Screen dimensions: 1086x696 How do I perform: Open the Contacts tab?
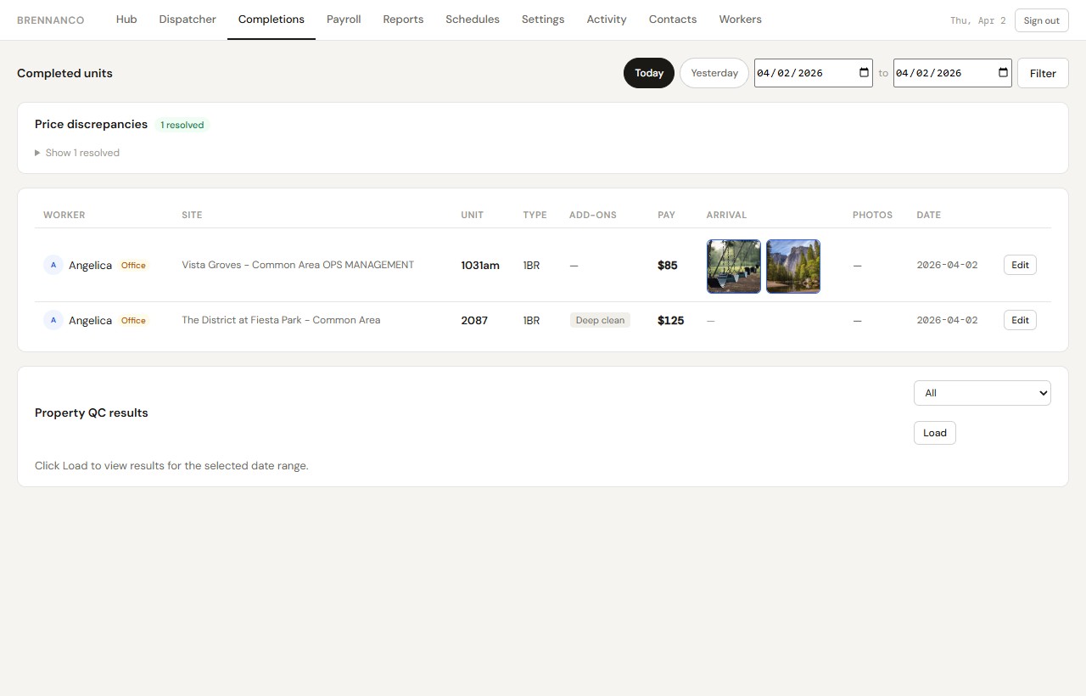tap(673, 20)
